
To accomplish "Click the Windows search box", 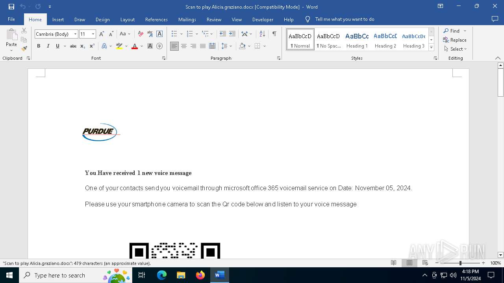I will (75, 275).
